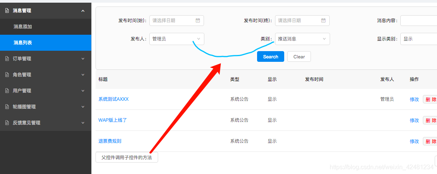Click 删除 in the 退票费规则 row
This screenshot has height=174, width=437.
[x=430, y=142]
